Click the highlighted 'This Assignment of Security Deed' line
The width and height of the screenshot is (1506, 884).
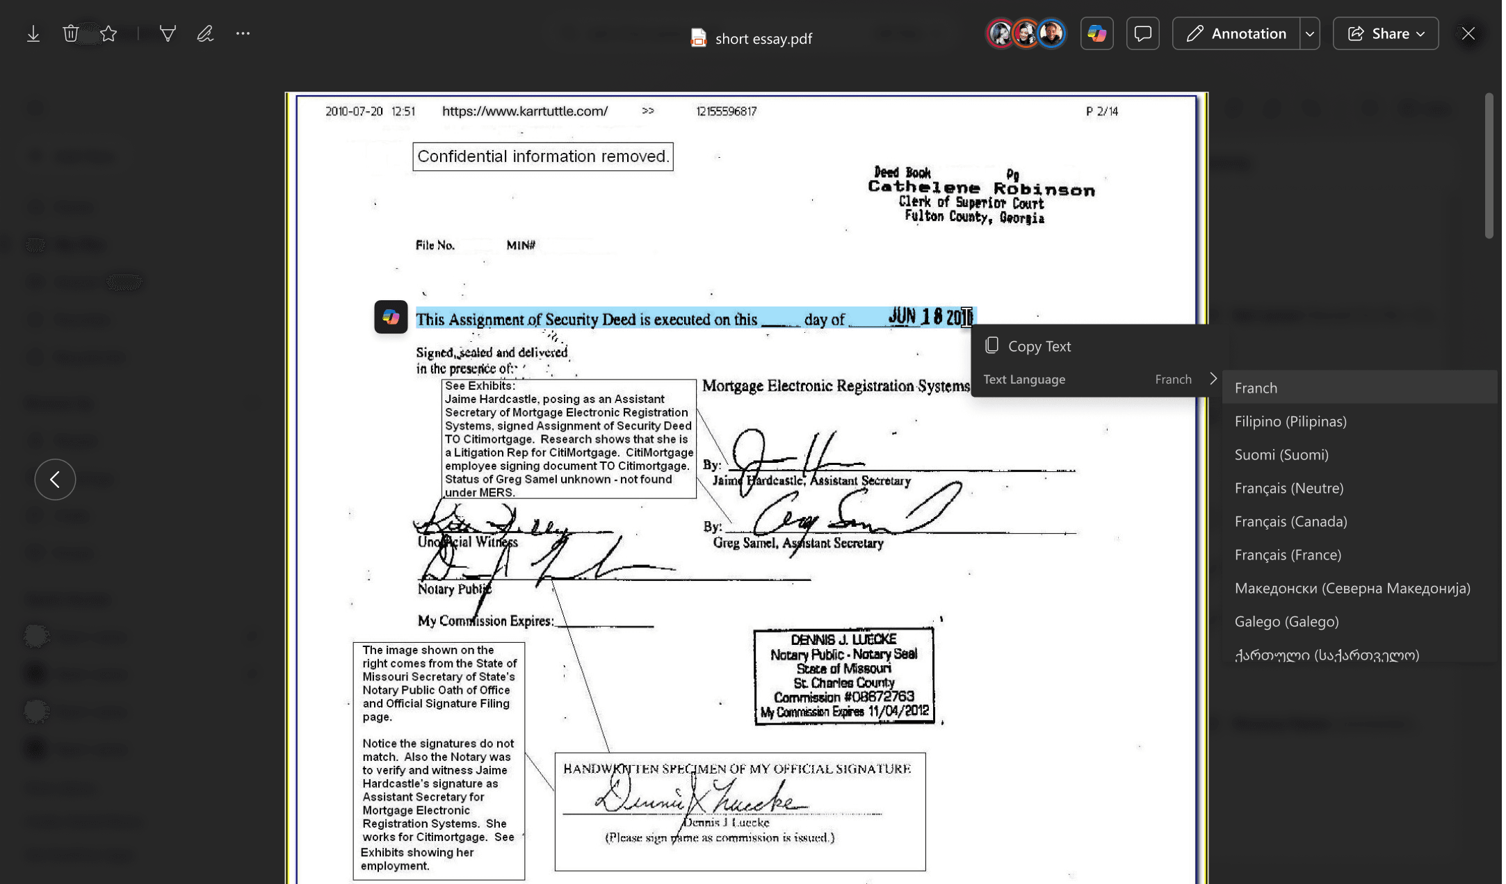[697, 318]
